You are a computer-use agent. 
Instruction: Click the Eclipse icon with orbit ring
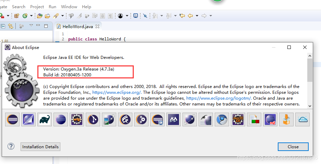(190, 119)
